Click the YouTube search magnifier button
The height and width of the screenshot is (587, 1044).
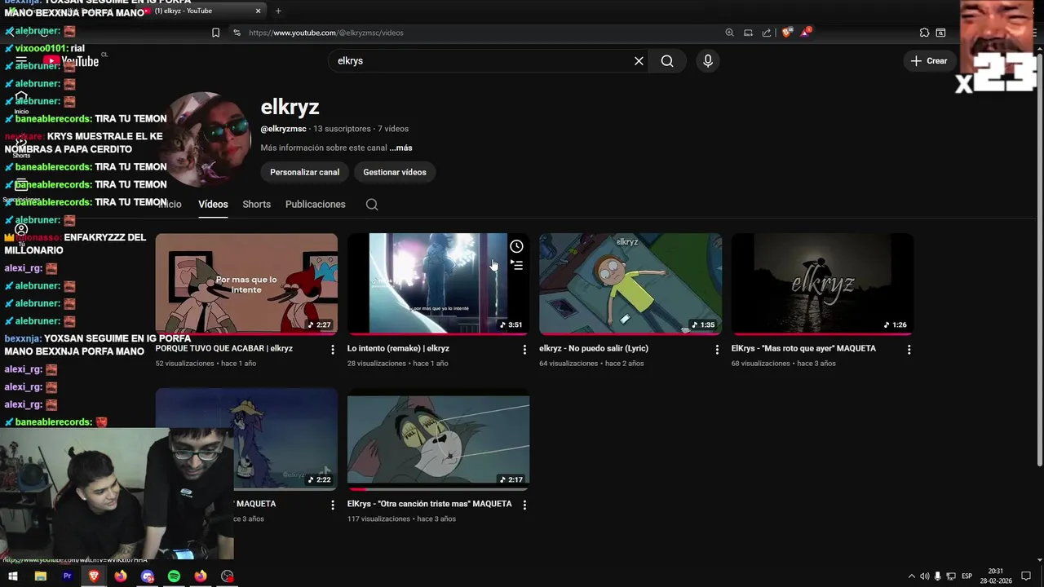667,61
